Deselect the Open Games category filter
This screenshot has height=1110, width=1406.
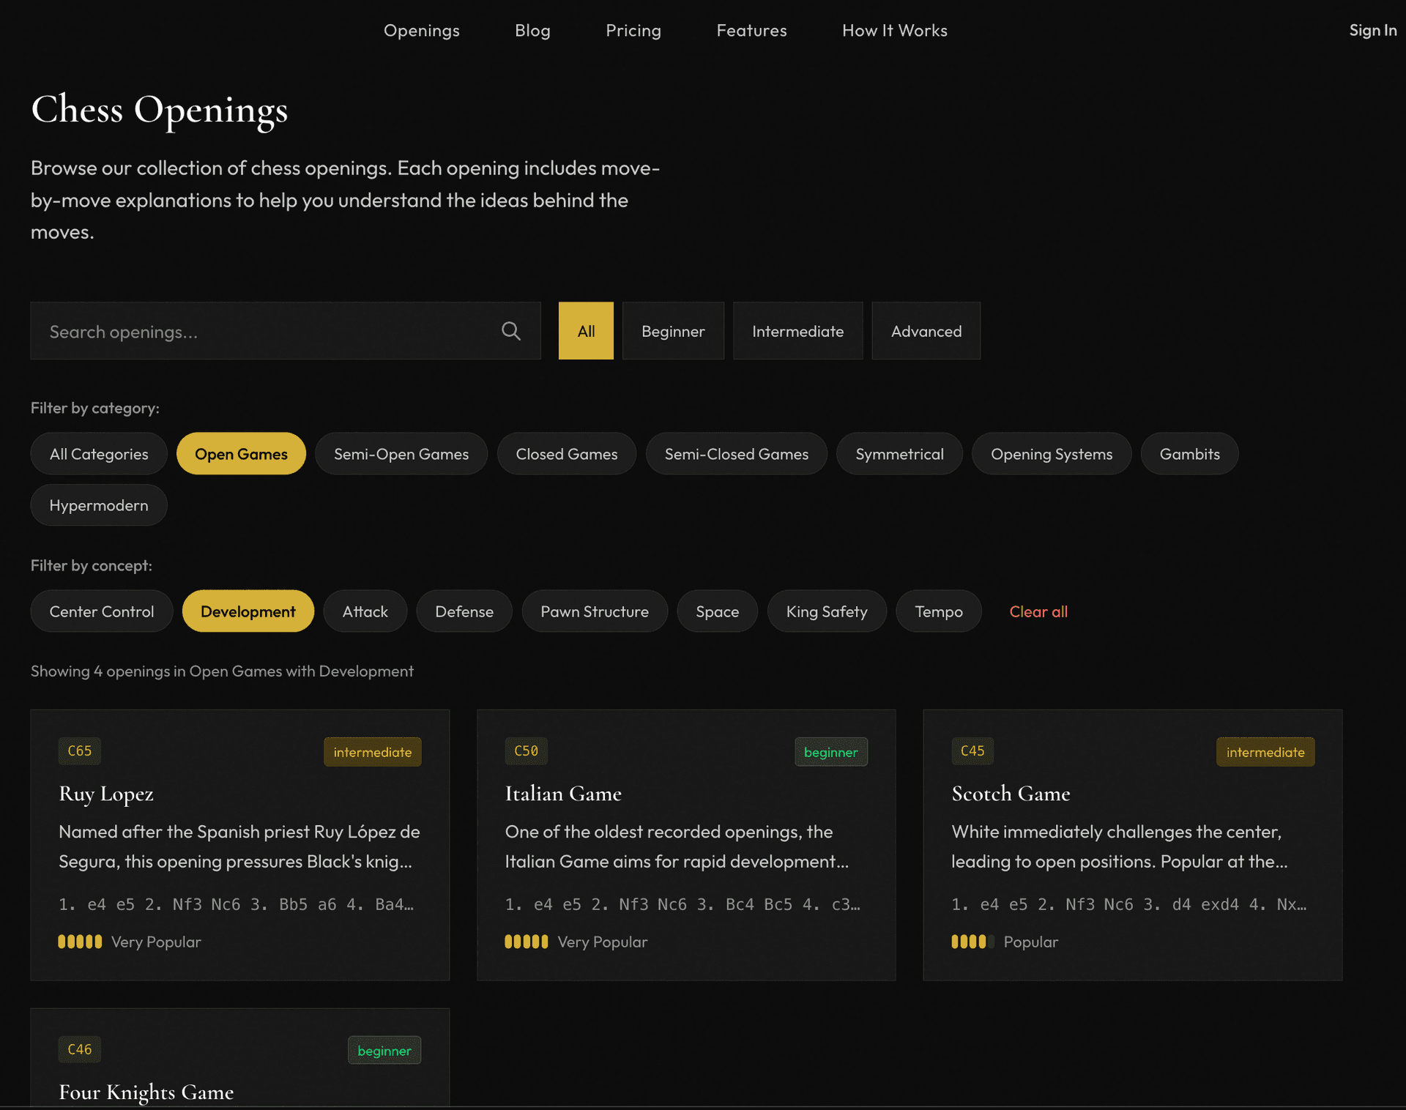(x=241, y=453)
